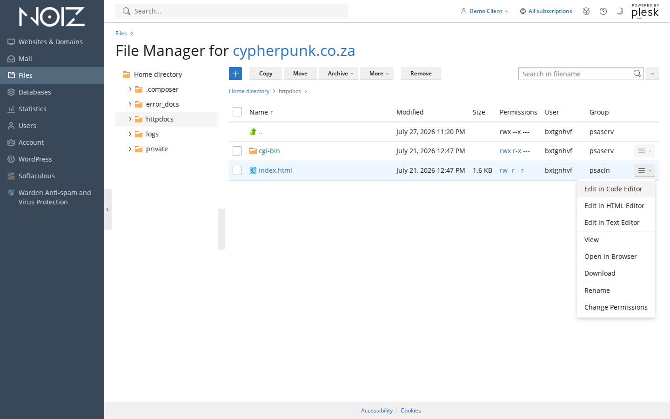The height and width of the screenshot is (419, 670).
Task: Click the user icon beside Demo Client
Action: 464,11
